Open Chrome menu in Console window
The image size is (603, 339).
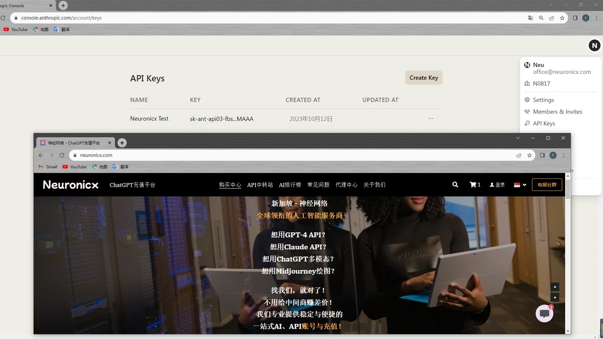597,18
